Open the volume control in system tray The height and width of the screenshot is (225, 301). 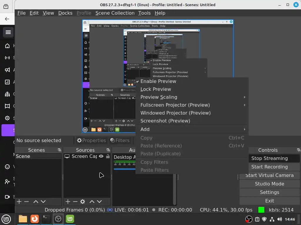point(280,219)
